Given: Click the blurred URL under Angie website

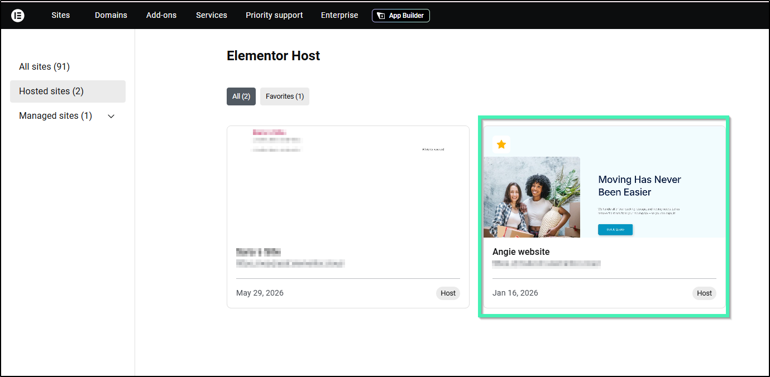Looking at the screenshot, I should 547,264.
